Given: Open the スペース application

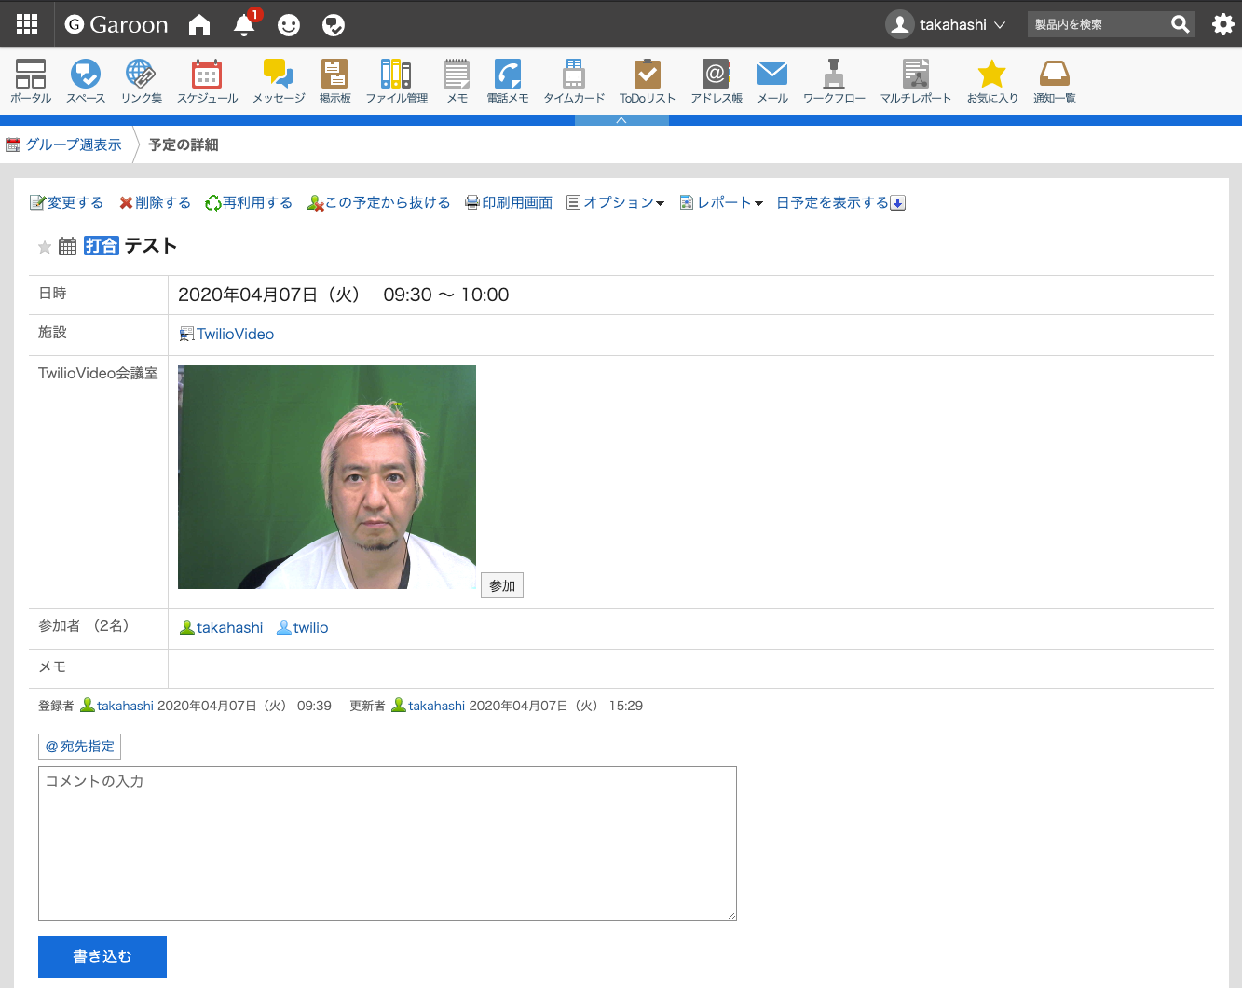Looking at the screenshot, I should tap(86, 81).
